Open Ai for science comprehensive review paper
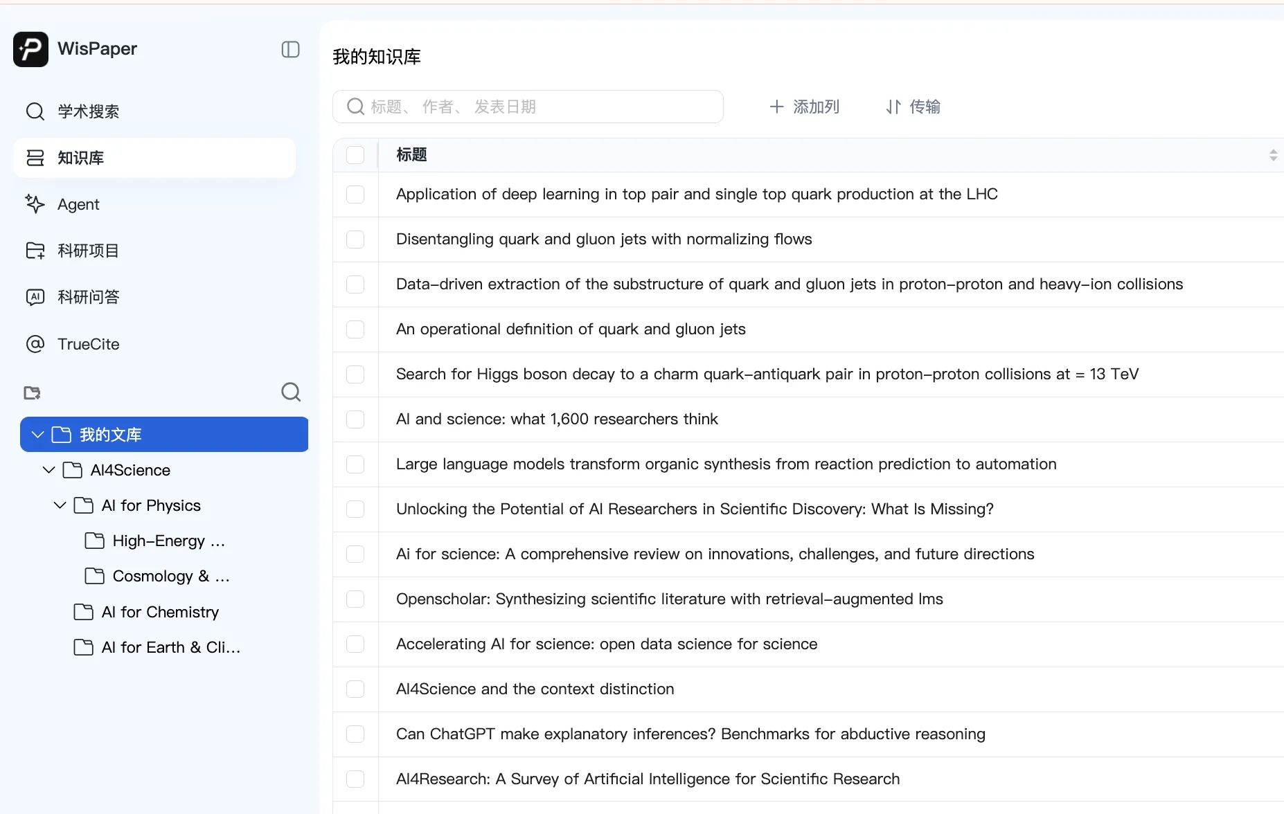Screen dimensions: 1284x814 [715, 554]
